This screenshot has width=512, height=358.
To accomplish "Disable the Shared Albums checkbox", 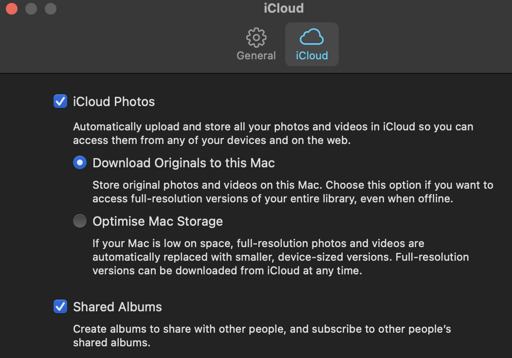I will [x=60, y=307].
